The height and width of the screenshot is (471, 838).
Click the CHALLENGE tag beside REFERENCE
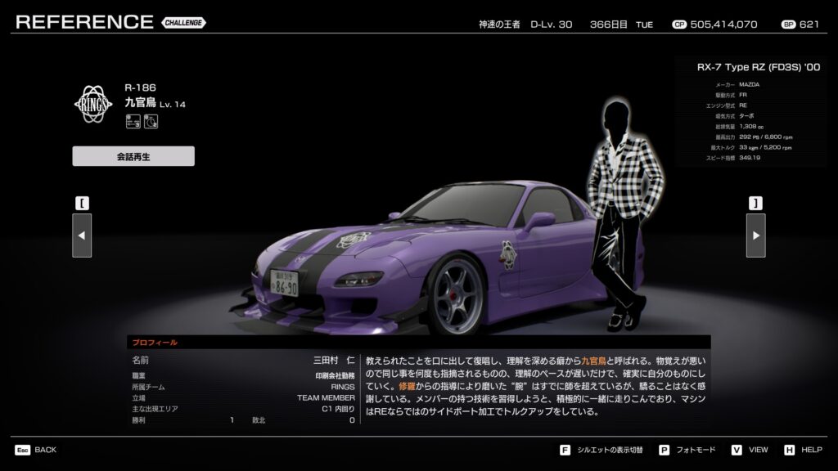183,23
